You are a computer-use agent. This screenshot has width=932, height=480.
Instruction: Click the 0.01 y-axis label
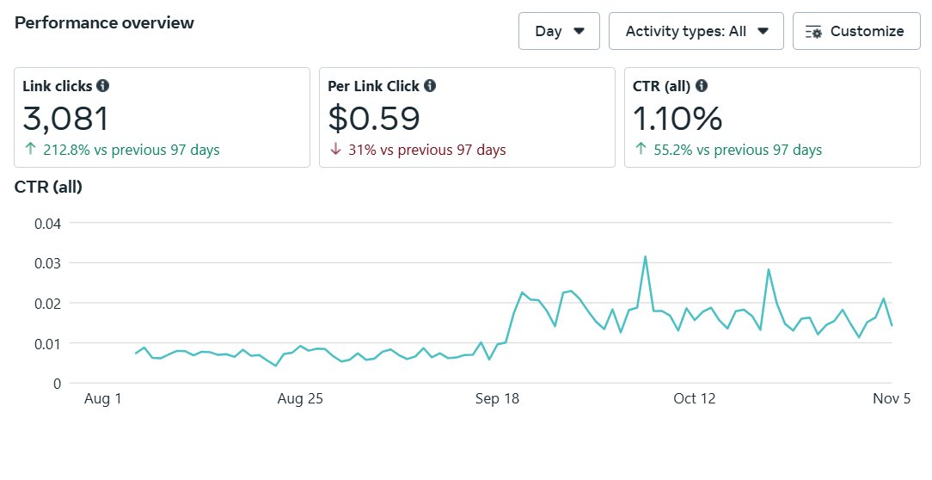point(47,344)
